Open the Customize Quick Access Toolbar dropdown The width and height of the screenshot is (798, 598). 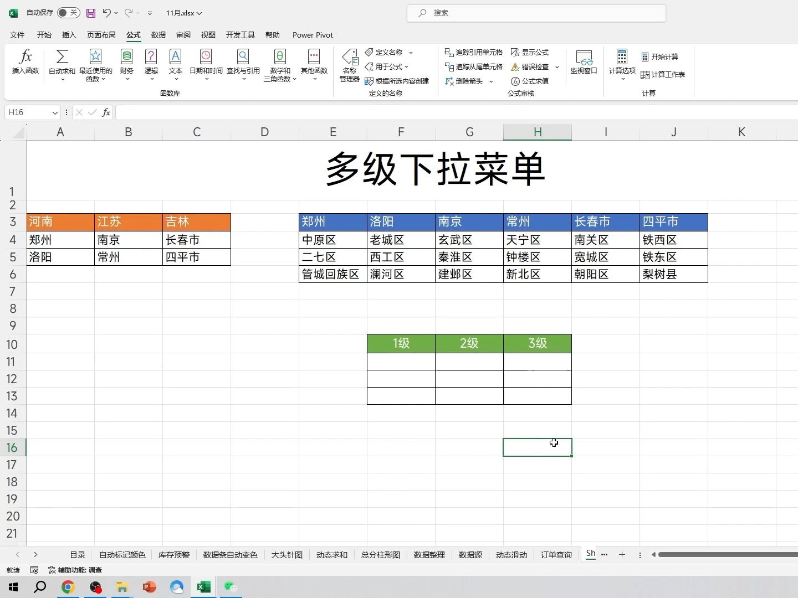point(150,13)
